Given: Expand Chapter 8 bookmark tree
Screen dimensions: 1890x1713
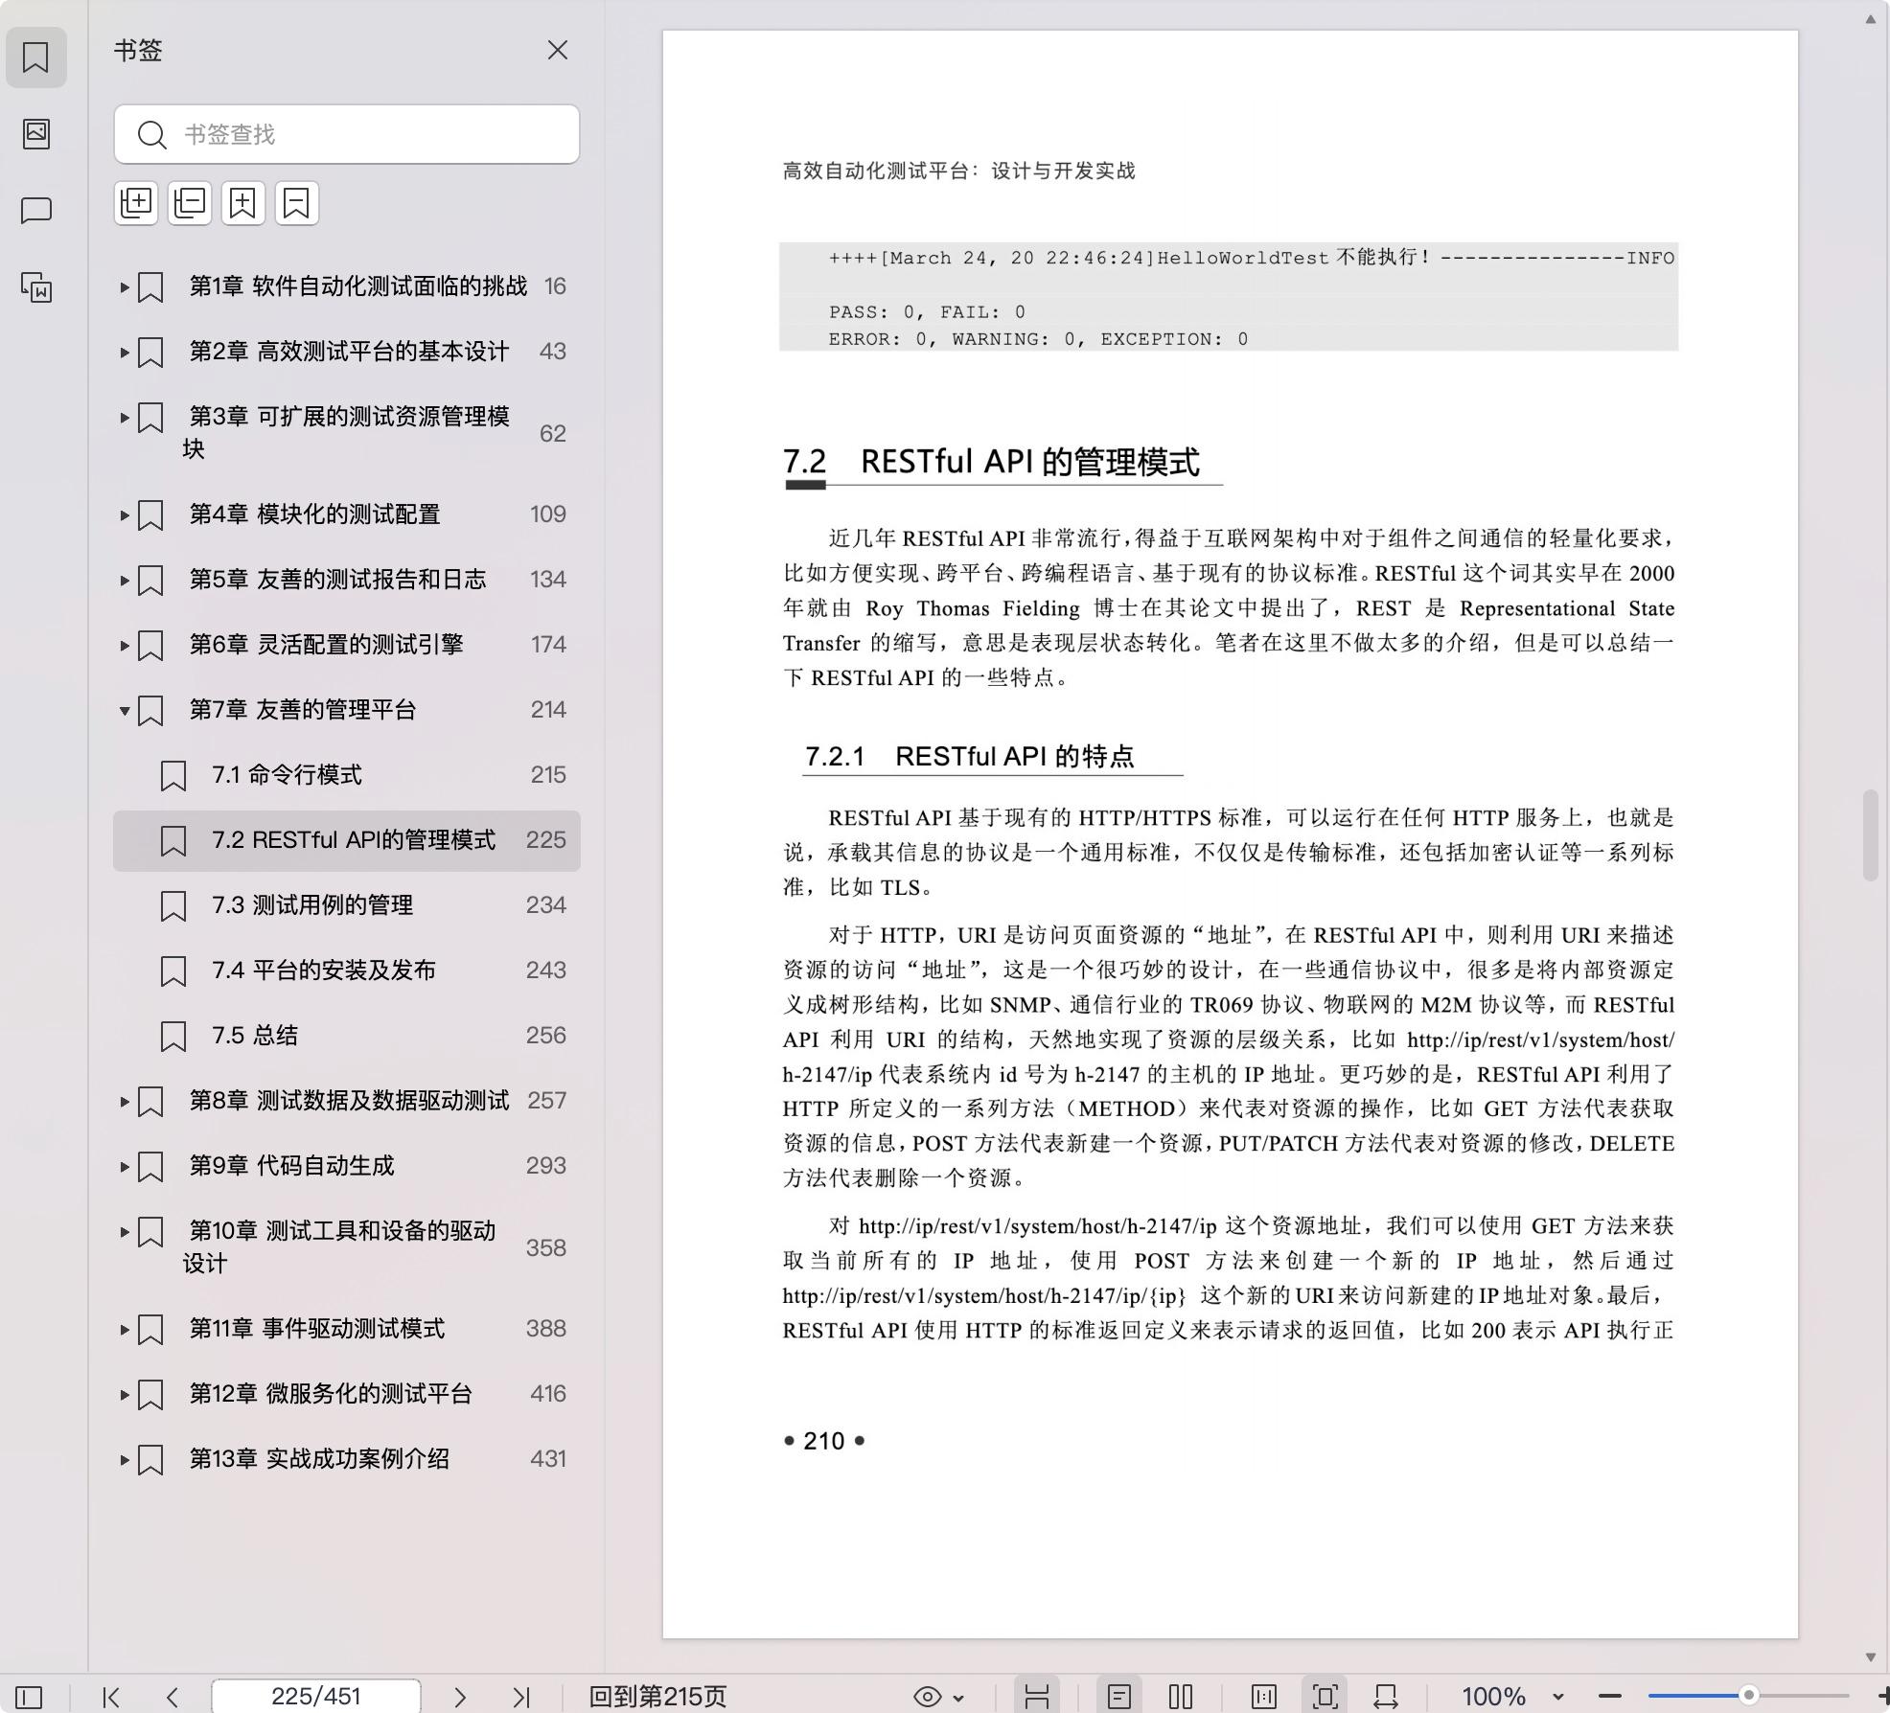Looking at the screenshot, I should pyautogui.click(x=124, y=1101).
